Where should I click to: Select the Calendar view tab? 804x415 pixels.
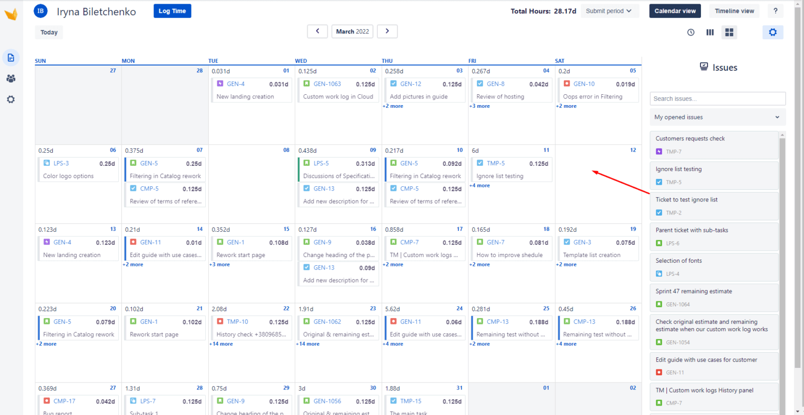coord(675,10)
